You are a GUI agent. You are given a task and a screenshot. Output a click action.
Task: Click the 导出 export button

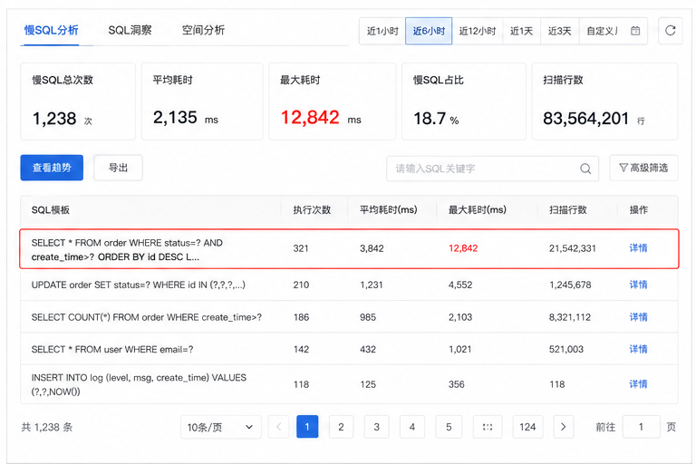coord(118,168)
